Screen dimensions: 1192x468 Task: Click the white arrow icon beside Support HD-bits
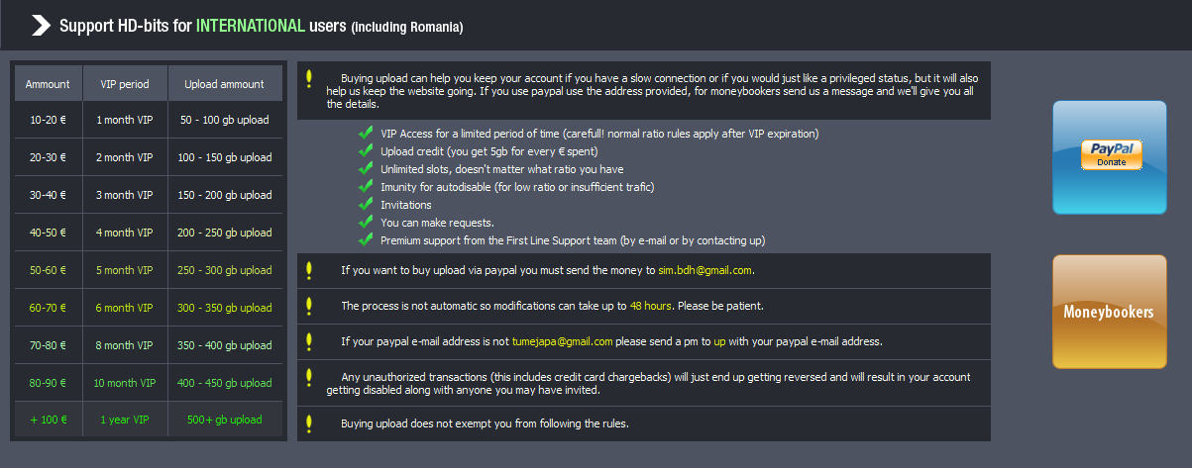pos(41,26)
